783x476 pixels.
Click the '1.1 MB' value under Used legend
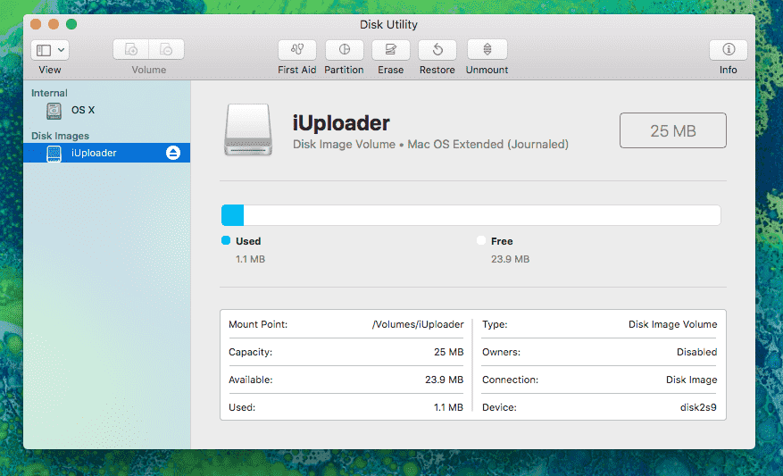[x=251, y=259]
